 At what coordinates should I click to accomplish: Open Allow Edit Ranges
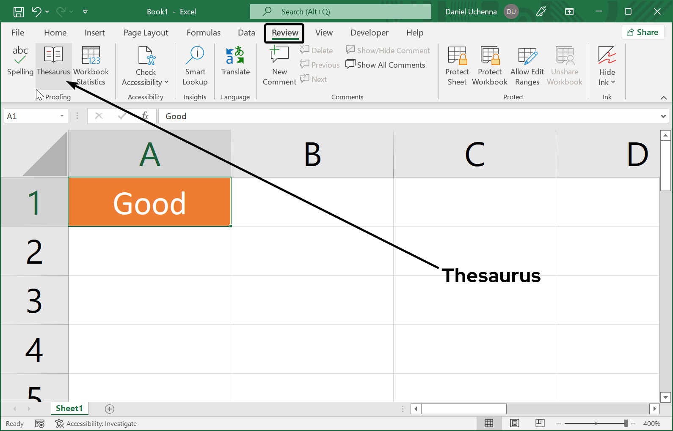point(527,65)
